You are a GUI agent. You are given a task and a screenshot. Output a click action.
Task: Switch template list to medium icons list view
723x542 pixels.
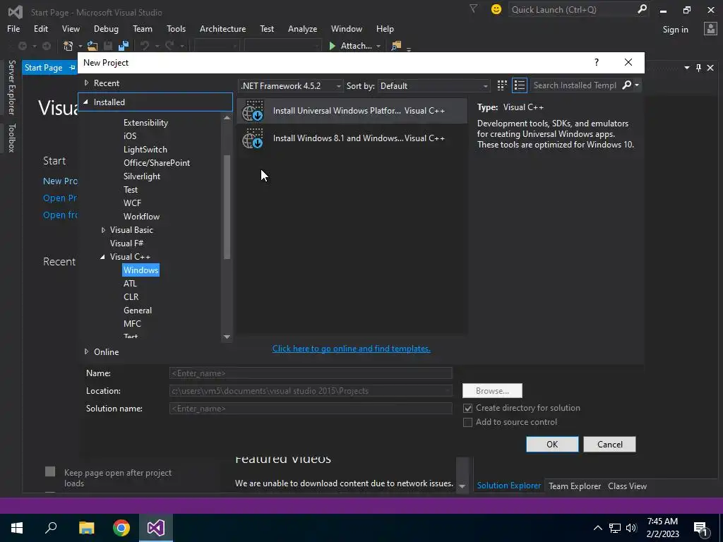click(519, 85)
